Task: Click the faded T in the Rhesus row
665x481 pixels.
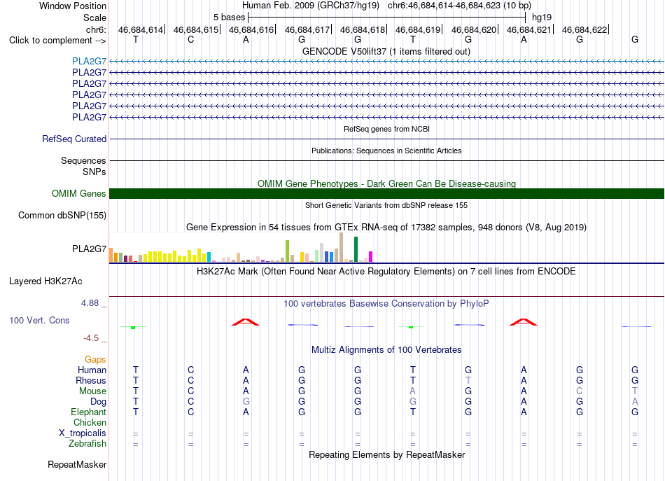Action: click(468, 380)
